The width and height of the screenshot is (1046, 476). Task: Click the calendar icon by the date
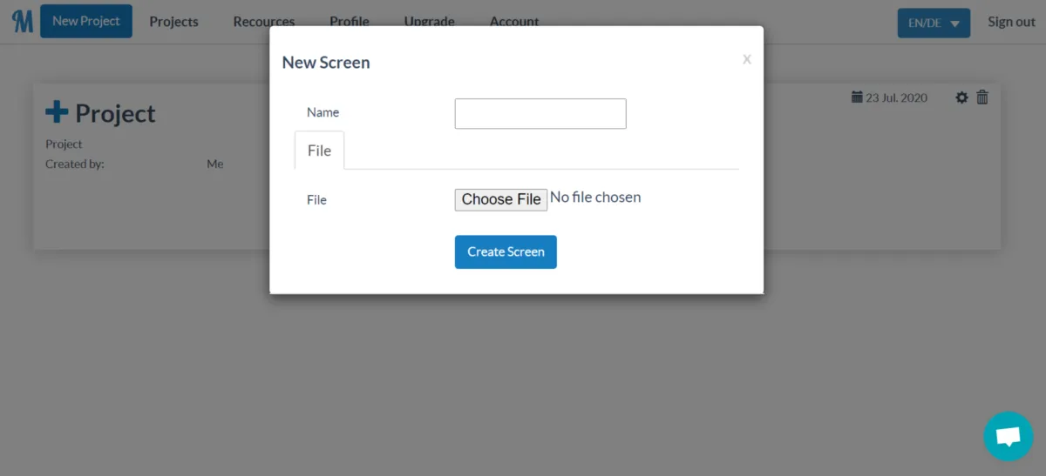[x=856, y=97]
